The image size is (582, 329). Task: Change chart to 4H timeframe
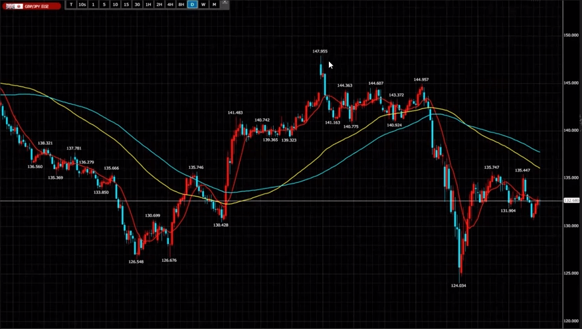171,5
